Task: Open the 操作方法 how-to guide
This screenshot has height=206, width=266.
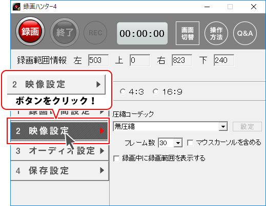Action: click(x=216, y=33)
